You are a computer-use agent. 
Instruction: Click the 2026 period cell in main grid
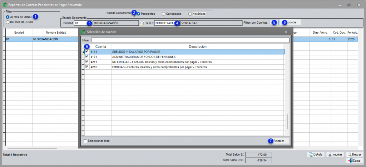[352, 39]
